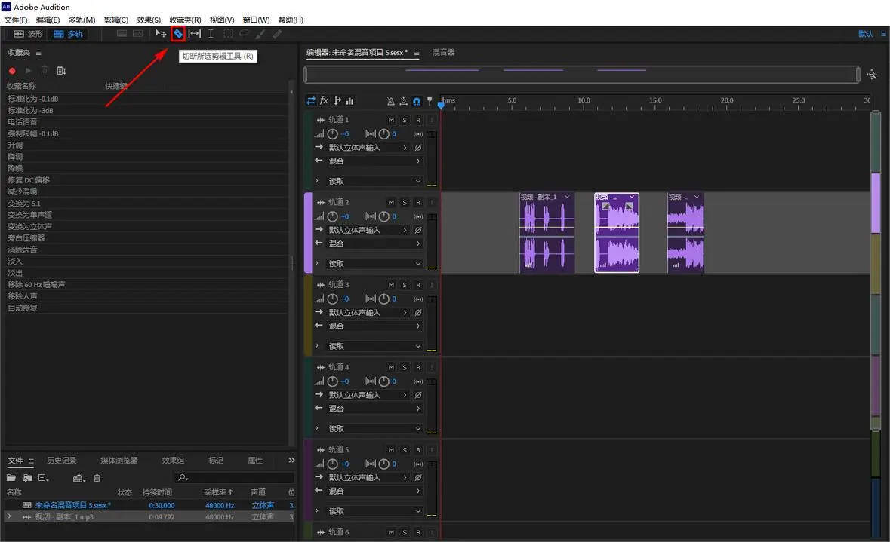Open the 多轨(M) menu
This screenshot has width=890, height=542.
(x=82, y=20)
